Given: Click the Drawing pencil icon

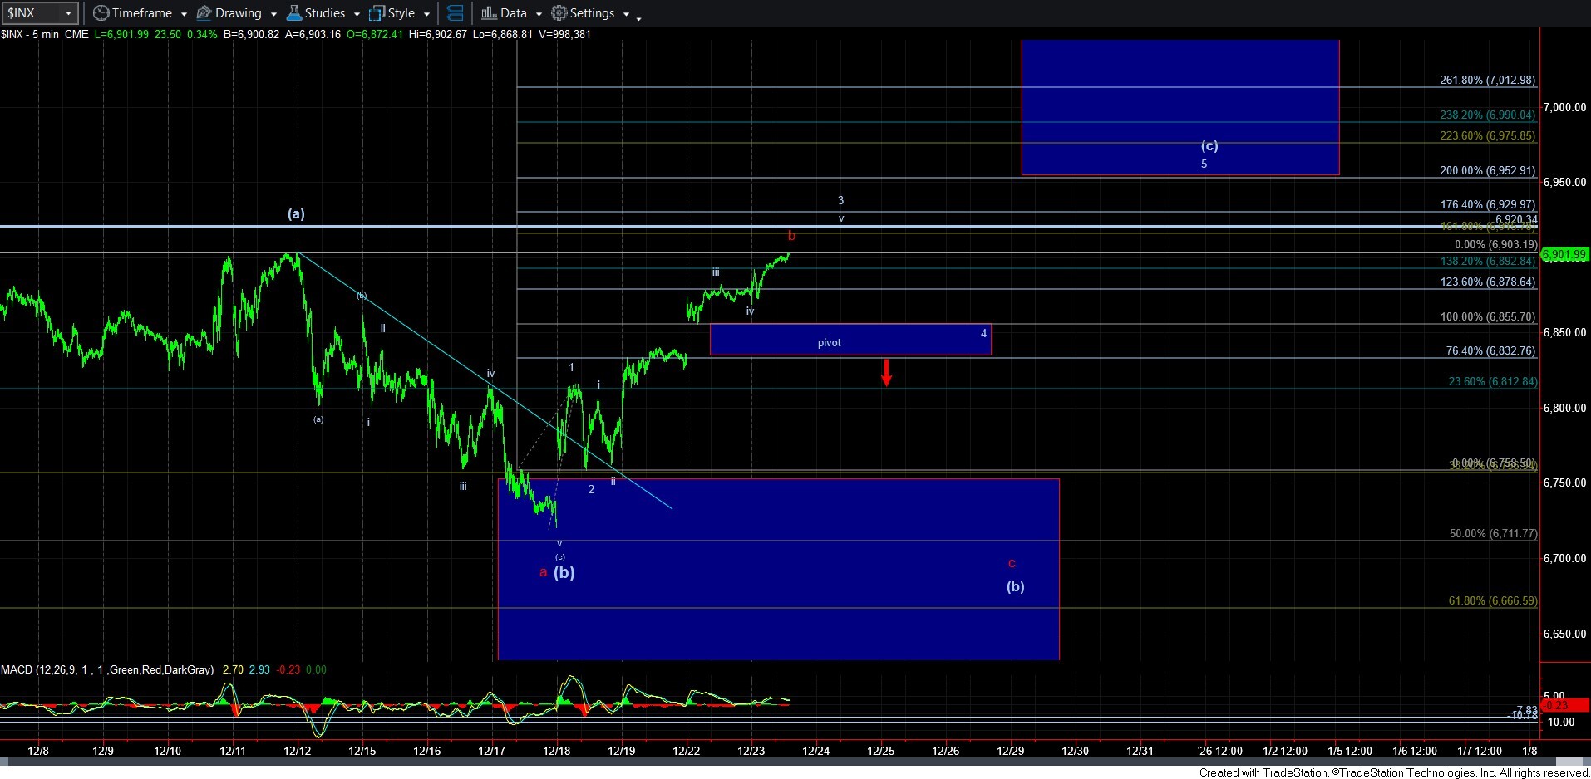Looking at the screenshot, I should click(204, 13).
